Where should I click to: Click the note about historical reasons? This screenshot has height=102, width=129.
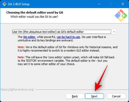point(67,49)
